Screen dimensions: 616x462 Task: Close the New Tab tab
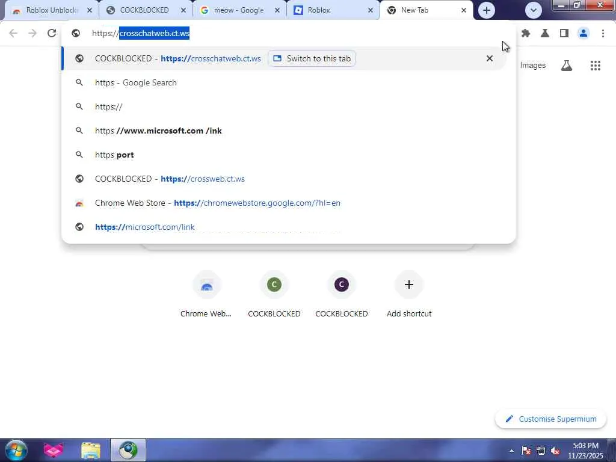[464, 11]
